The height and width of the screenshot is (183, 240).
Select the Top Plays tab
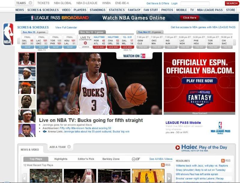36,159
